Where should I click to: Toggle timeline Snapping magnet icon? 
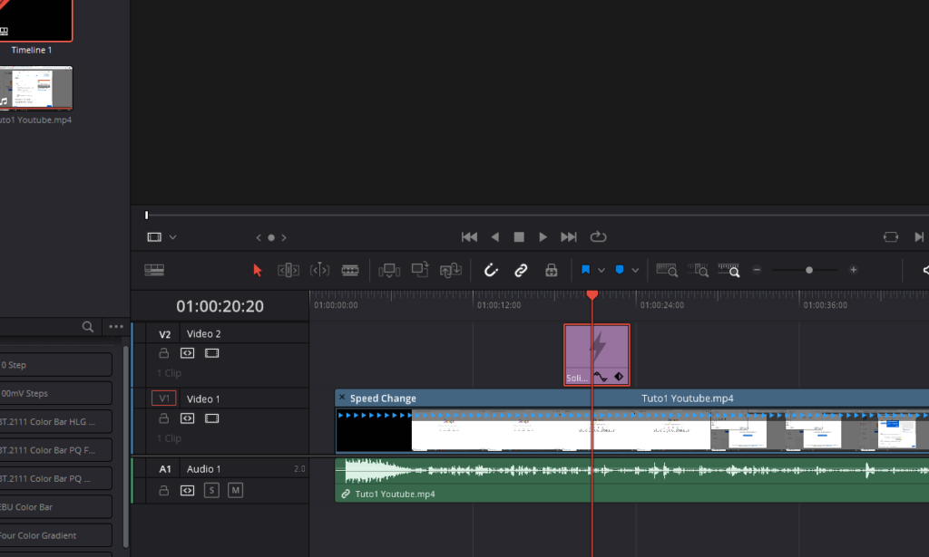point(491,270)
